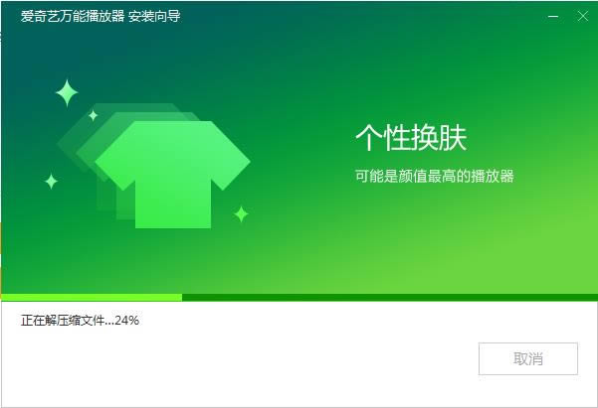
Task: Click the 取消 cancel button
Action: pyautogui.click(x=528, y=358)
